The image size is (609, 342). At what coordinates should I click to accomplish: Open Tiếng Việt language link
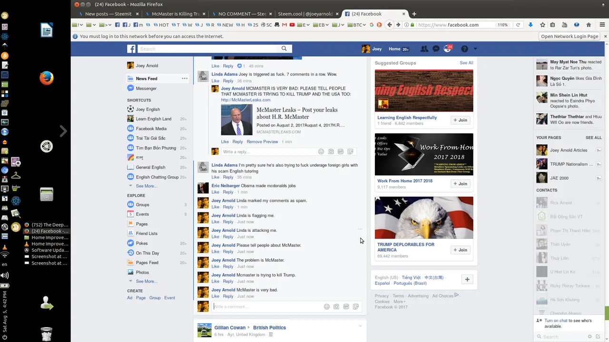coord(411,277)
